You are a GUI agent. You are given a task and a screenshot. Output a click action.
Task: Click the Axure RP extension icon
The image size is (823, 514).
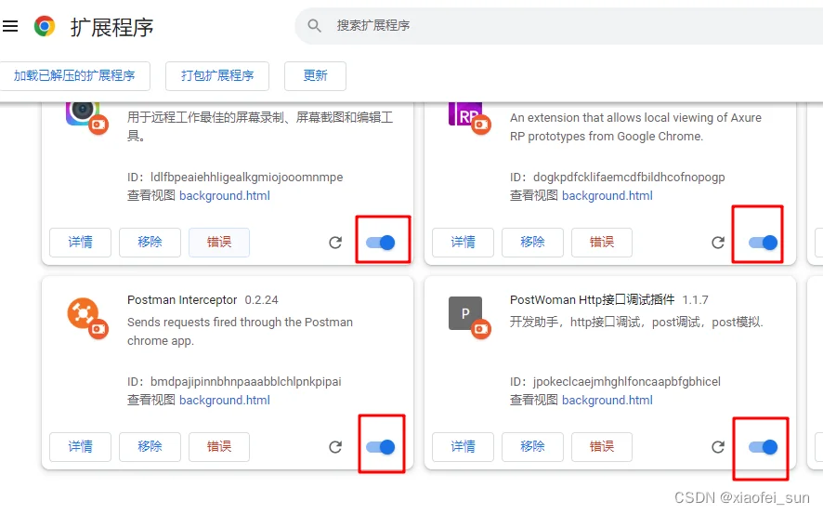click(465, 114)
